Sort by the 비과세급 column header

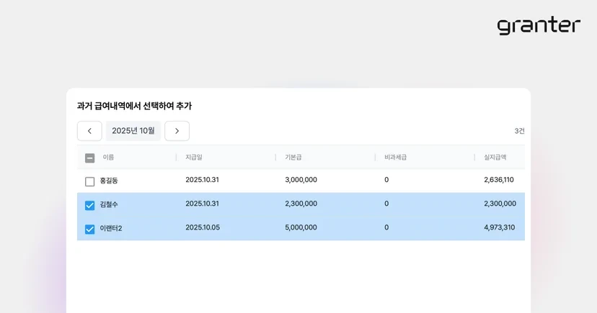(396, 158)
